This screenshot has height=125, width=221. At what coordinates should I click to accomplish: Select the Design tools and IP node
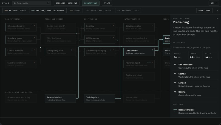coord(60,27)
